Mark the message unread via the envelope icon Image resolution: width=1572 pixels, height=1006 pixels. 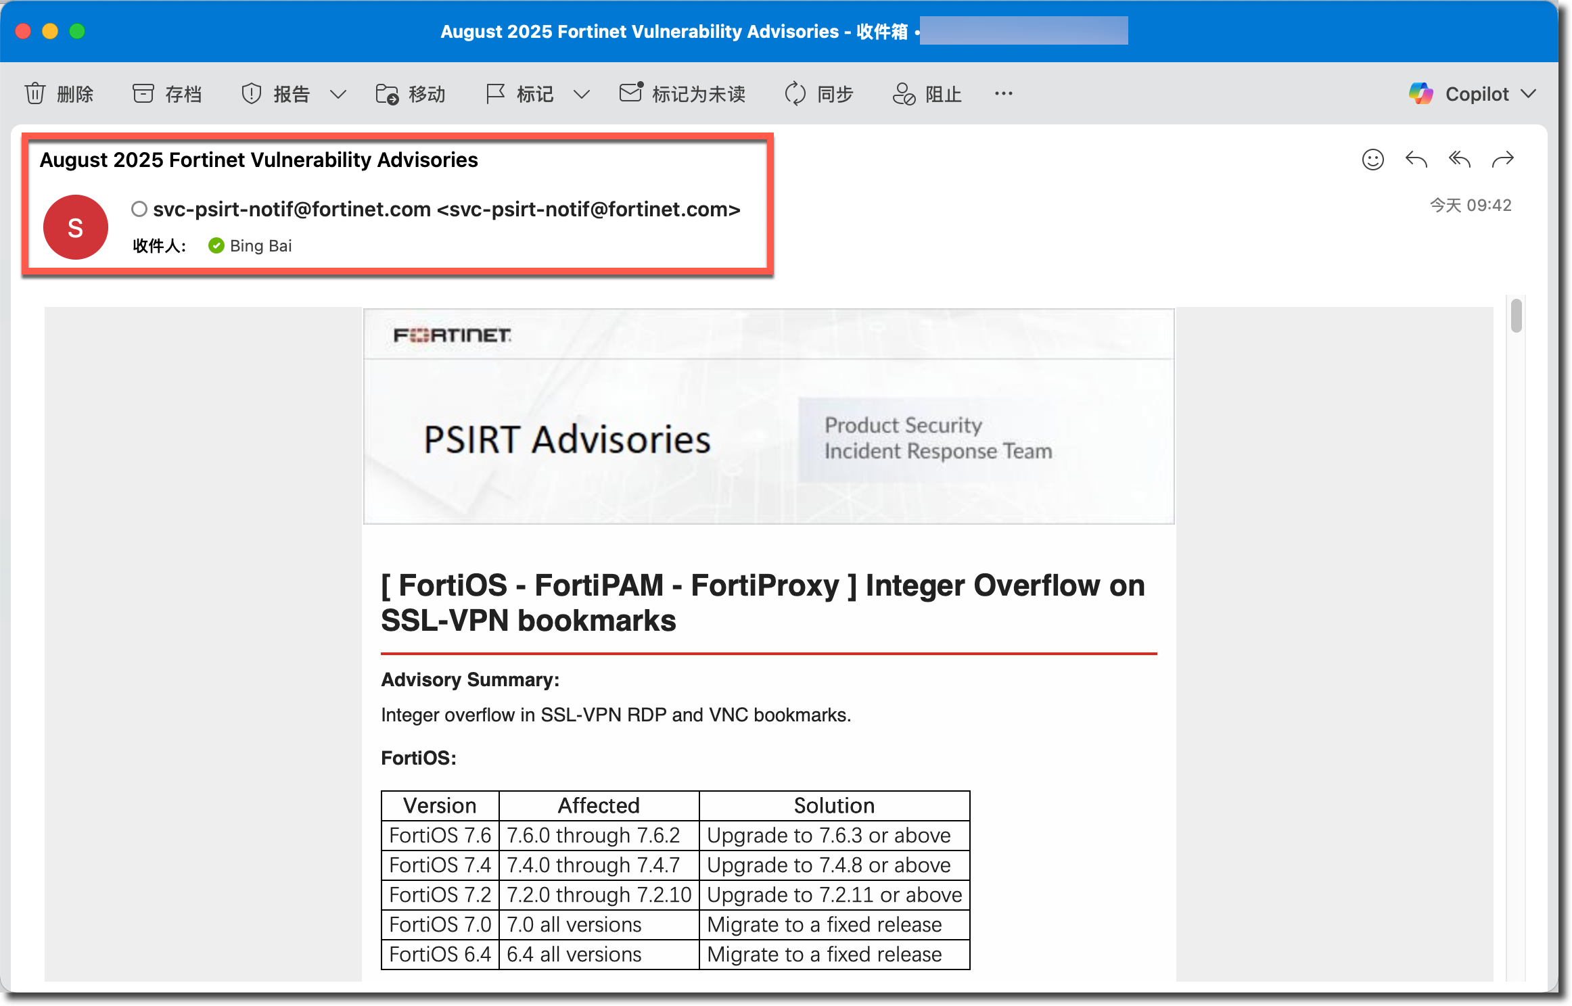(x=631, y=92)
